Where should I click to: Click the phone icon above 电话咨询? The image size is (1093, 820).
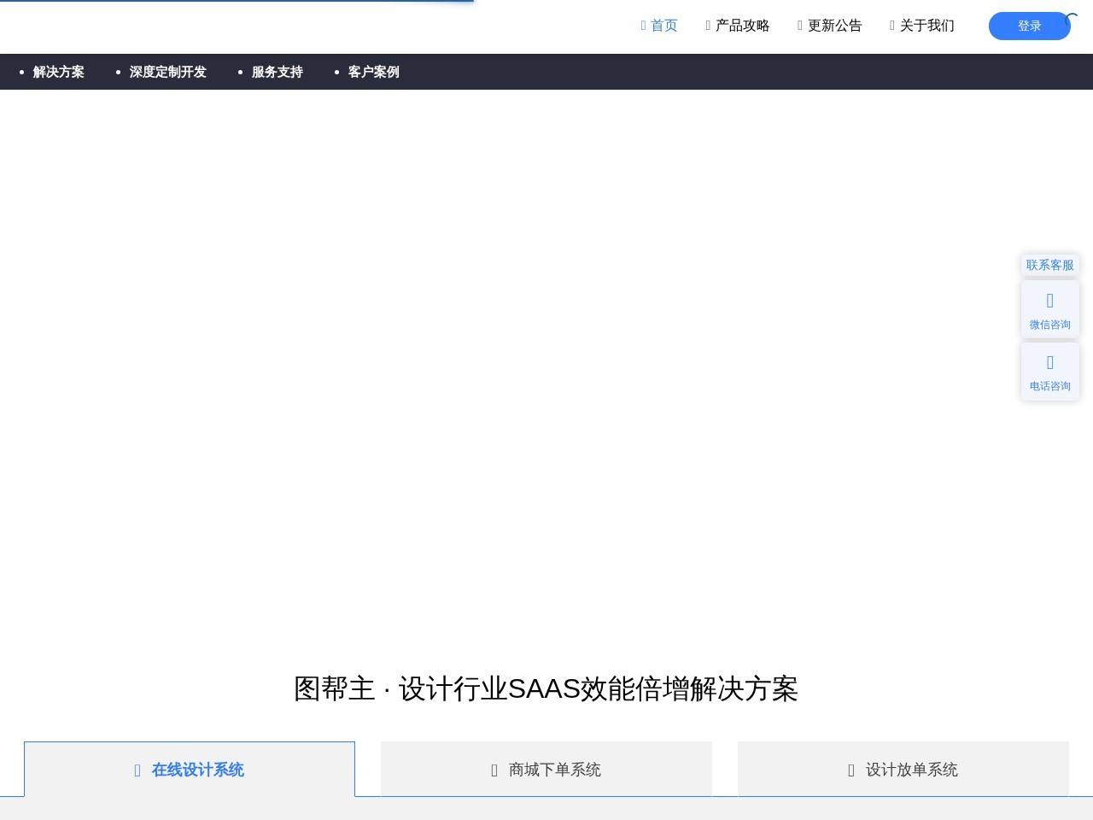point(1050,362)
